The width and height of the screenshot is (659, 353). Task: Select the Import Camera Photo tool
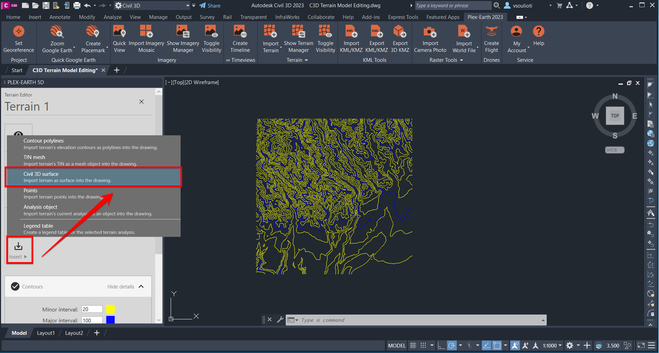point(430,39)
